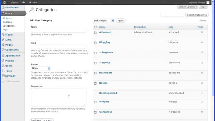
Task: Check the Beginner category checkbox
Action: 95,53
